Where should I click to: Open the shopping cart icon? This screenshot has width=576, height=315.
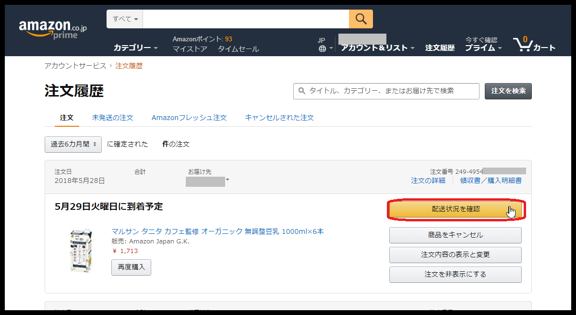[x=534, y=45]
